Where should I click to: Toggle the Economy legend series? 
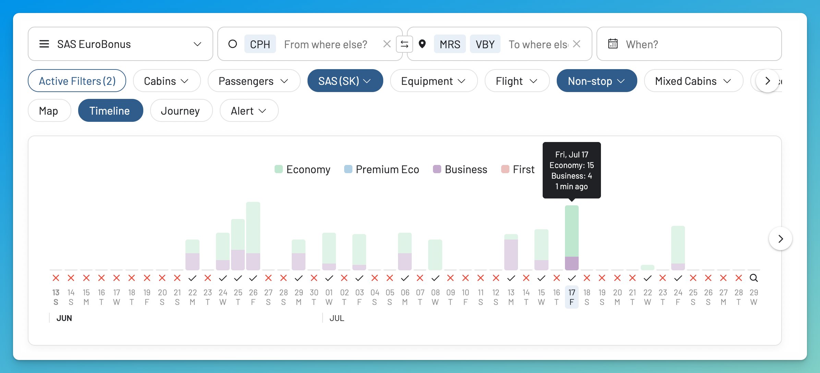[x=302, y=169]
